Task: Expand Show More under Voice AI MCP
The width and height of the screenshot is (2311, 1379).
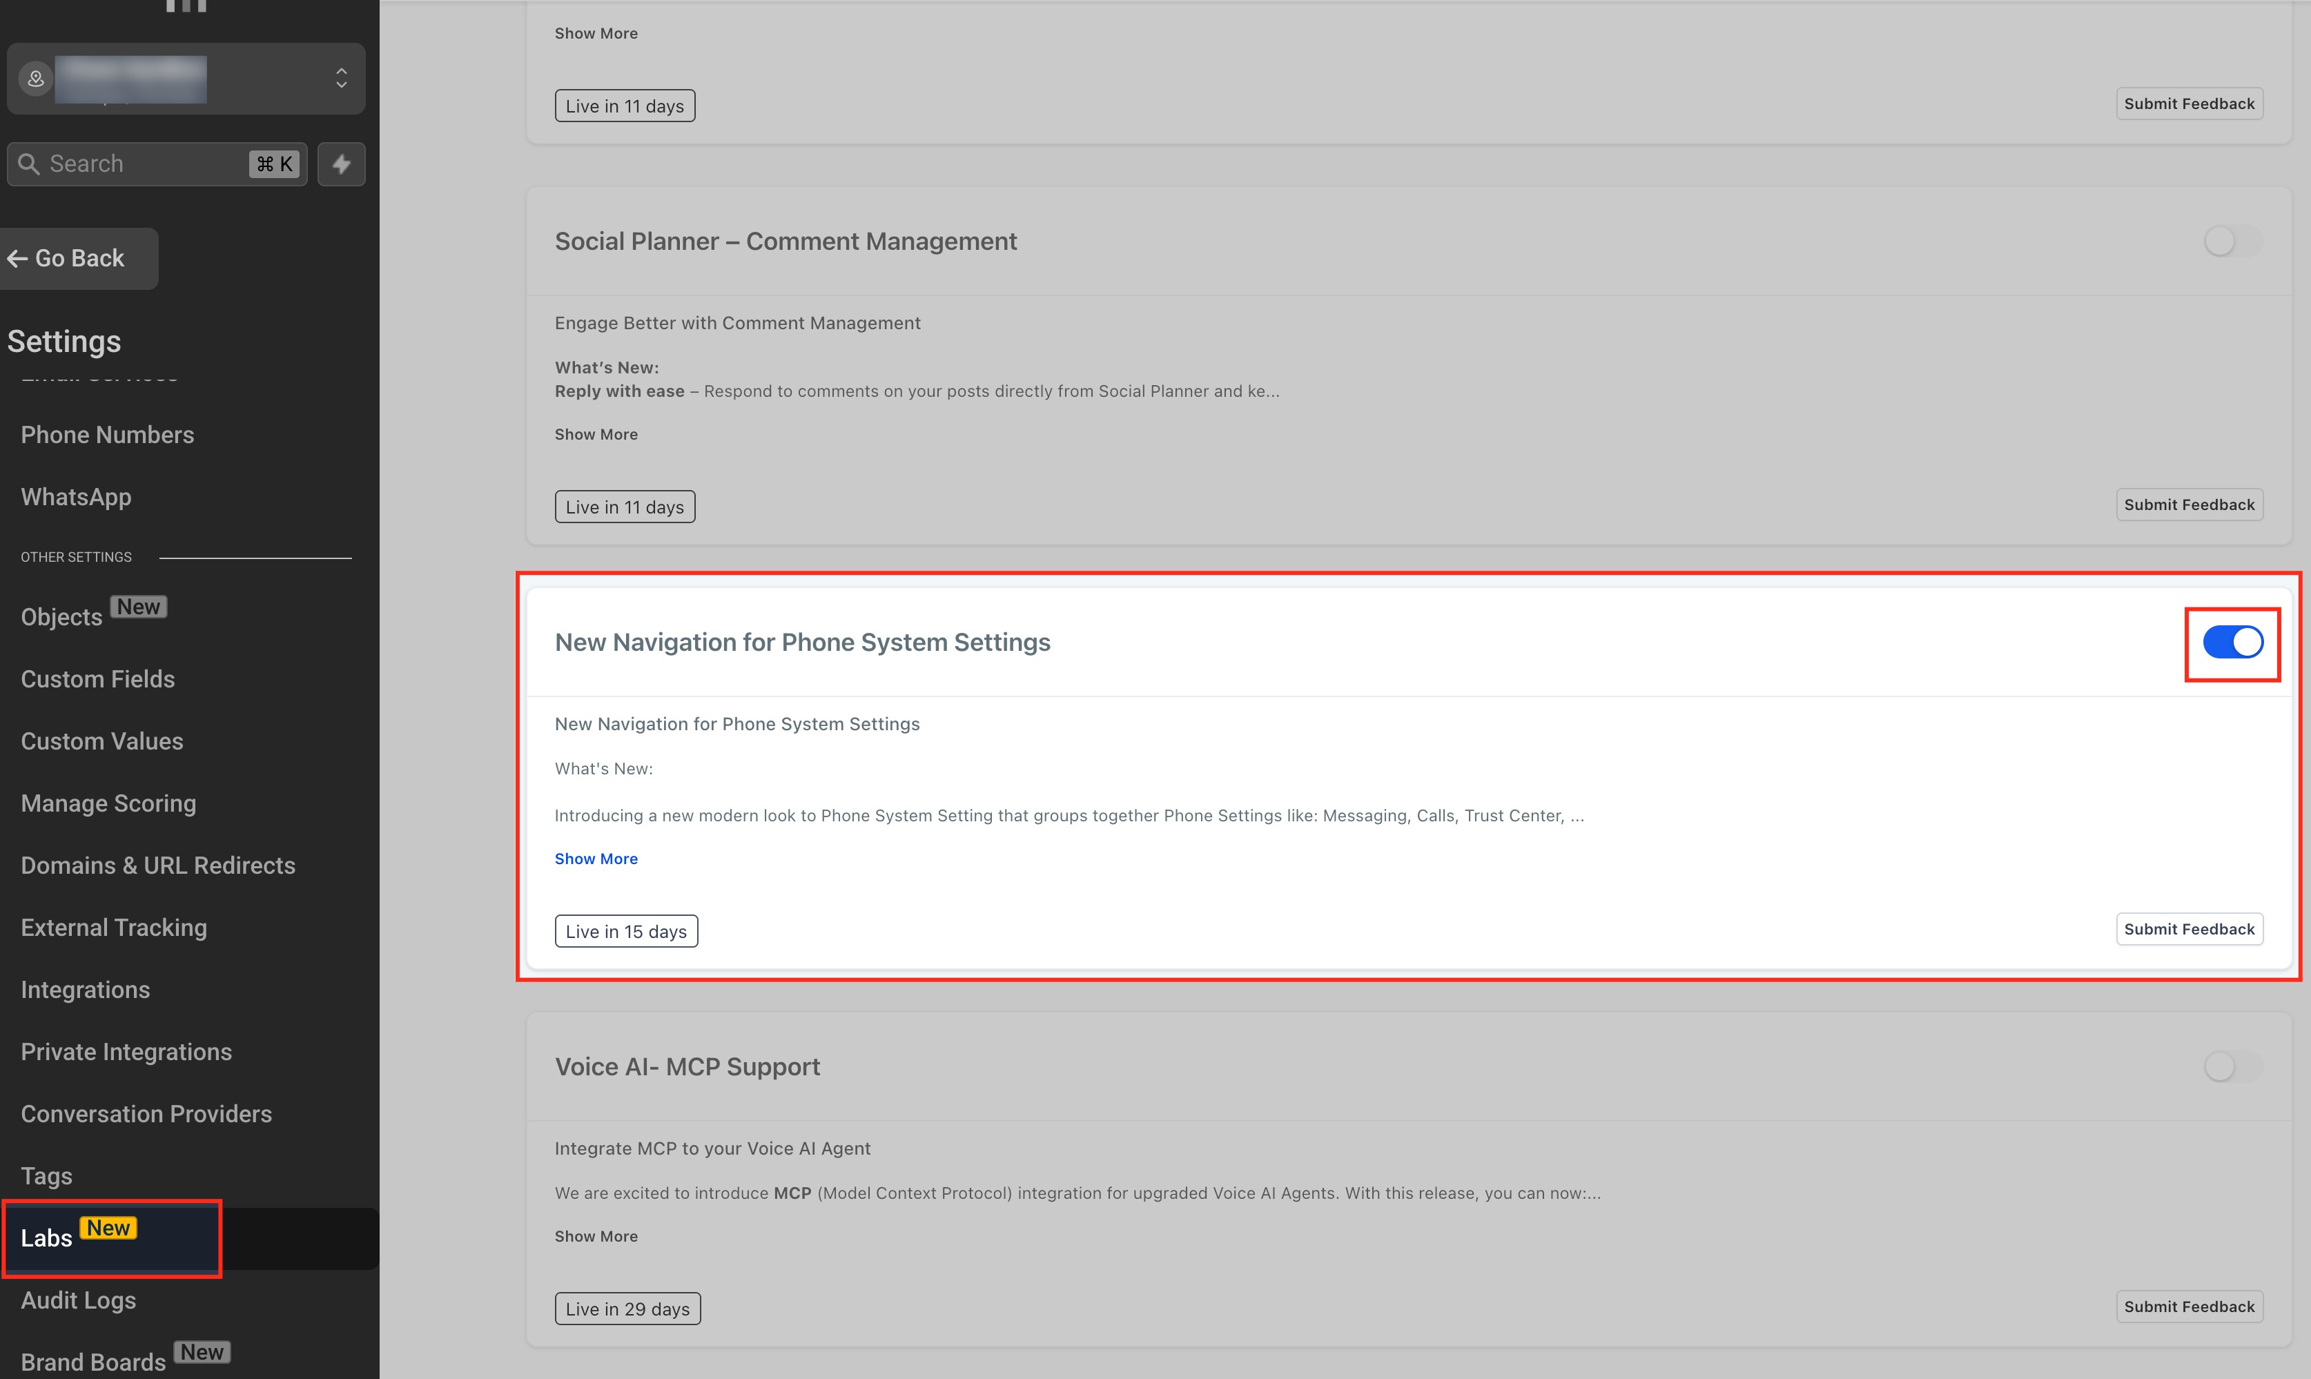Action: [x=596, y=1236]
